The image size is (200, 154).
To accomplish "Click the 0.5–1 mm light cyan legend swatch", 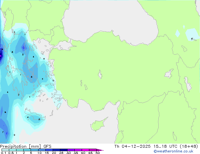I will tap(13, 150).
